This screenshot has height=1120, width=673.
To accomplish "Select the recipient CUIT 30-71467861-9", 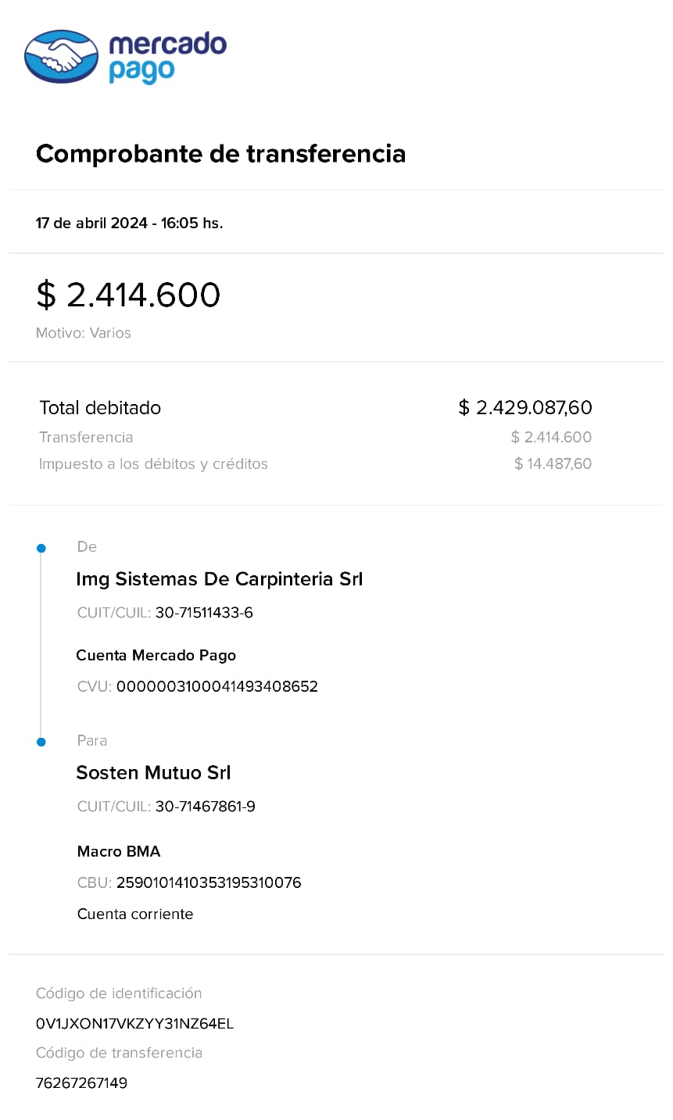I will tap(206, 807).
